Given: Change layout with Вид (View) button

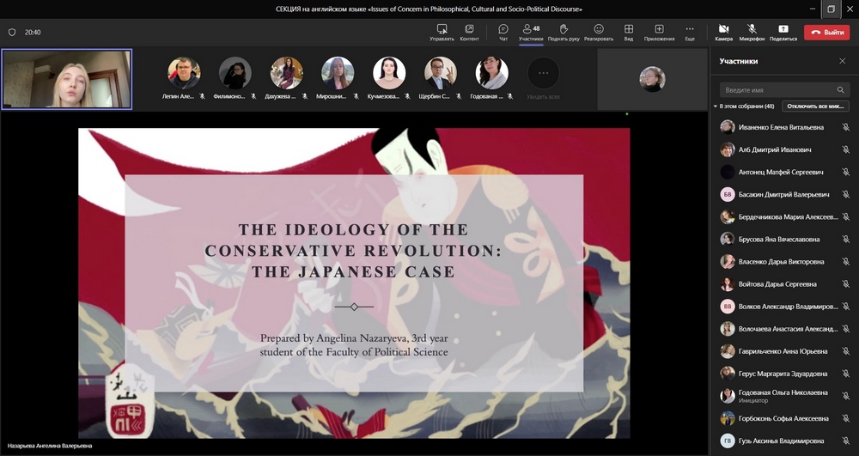Looking at the screenshot, I should click(629, 33).
